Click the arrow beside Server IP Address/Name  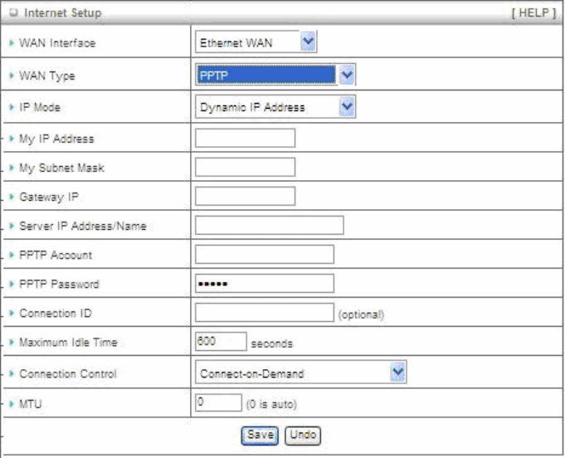(x=12, y=226)
